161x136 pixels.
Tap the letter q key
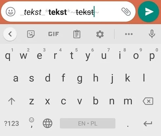coord(8,56)
